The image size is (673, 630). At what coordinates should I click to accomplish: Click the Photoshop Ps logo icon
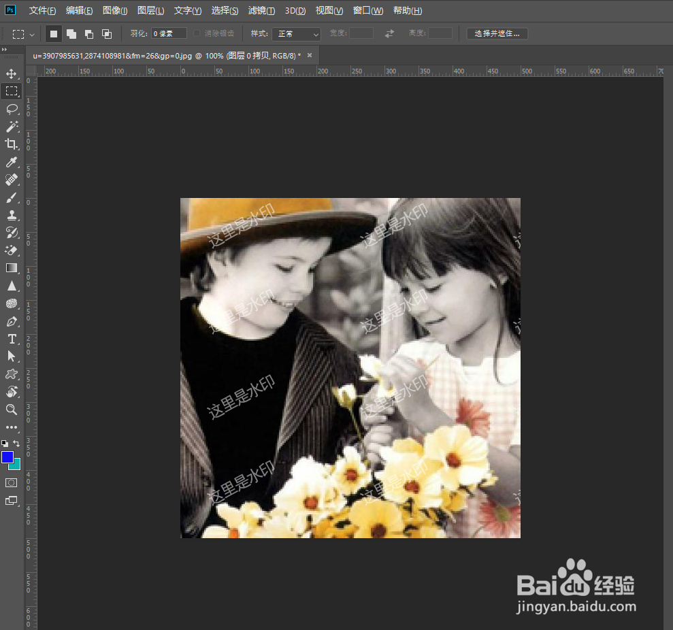tap(10, 10)
